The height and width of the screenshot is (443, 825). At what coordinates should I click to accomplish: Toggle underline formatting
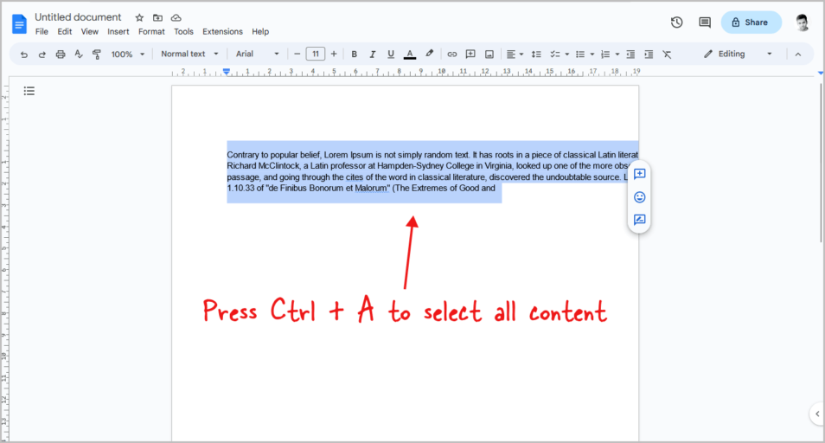coord(390,55)
